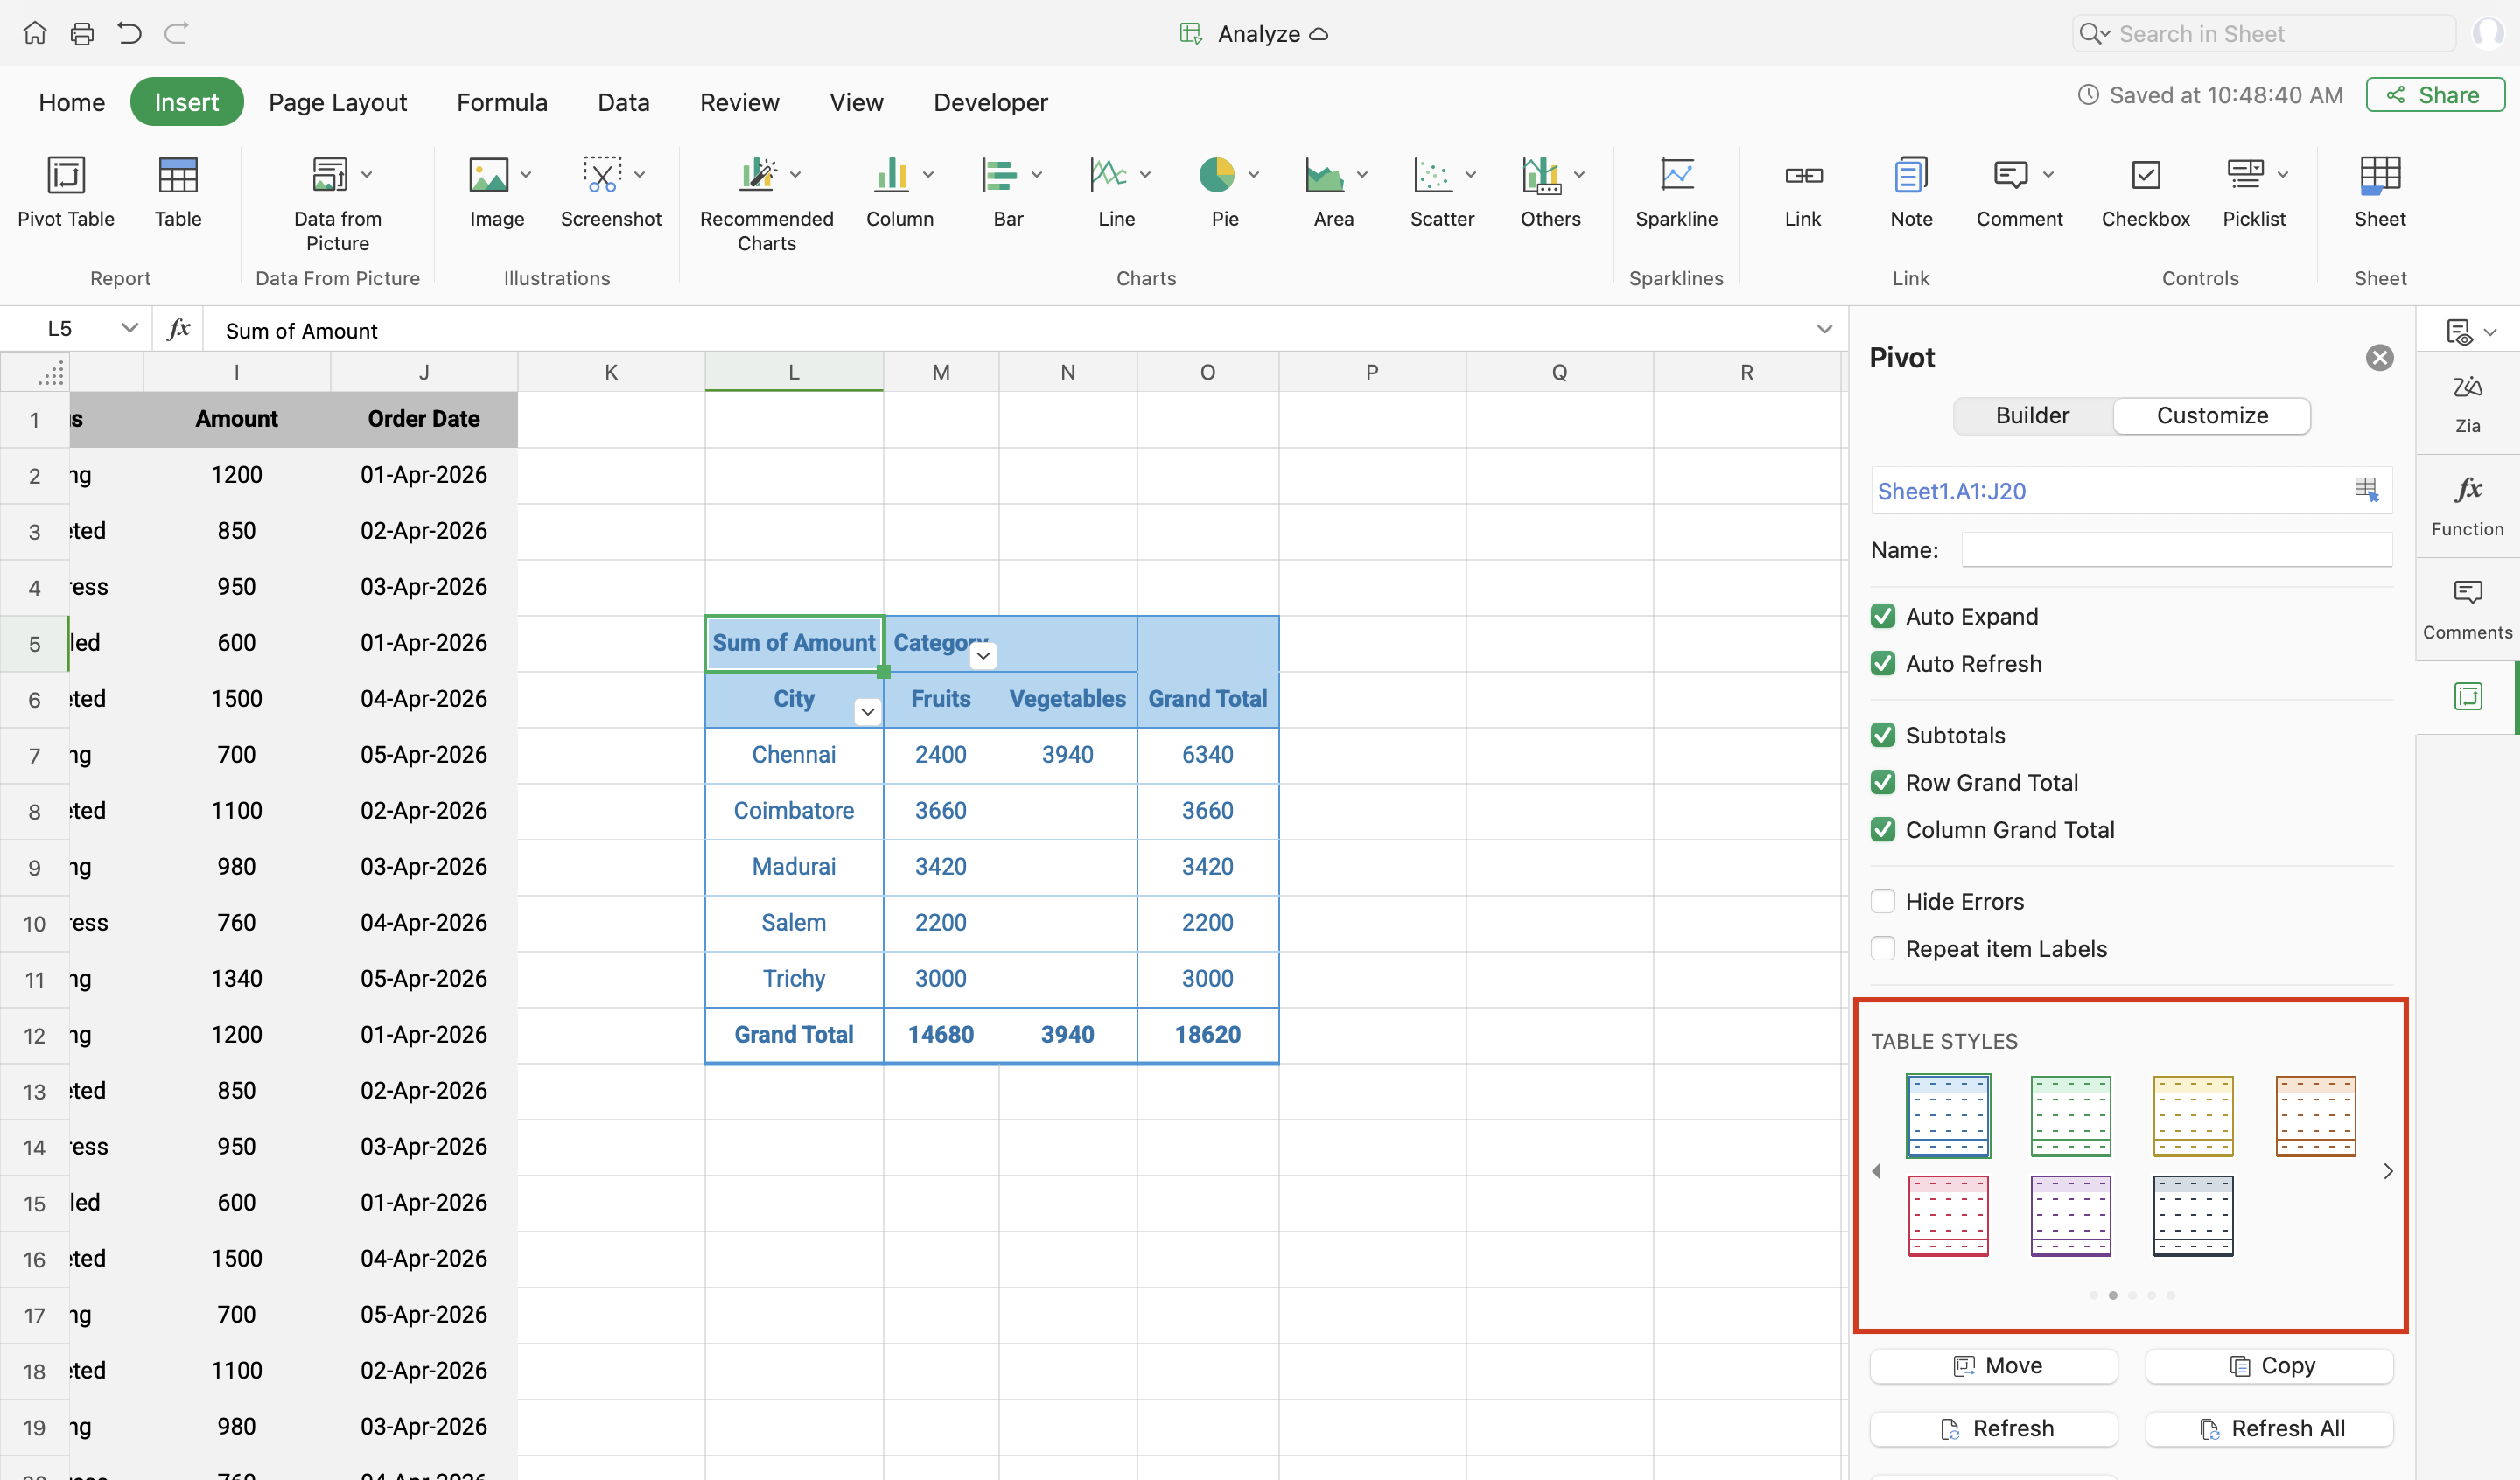Click the source range selector icon

click(x=2366, y=489)
